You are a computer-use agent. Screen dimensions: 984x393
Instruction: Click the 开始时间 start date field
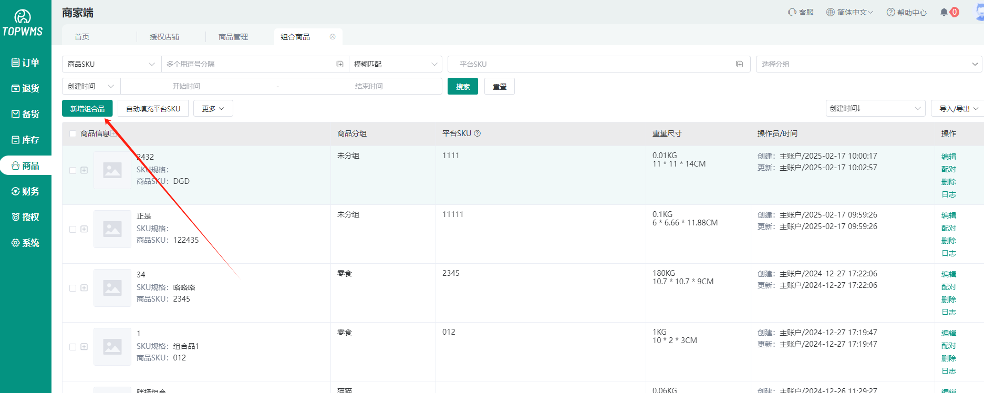coord(187,86)
